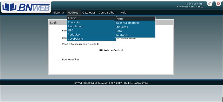Viewport: 223px width, 102px height.
Task: Open the Sistema menu
Action: click(58, 13)
